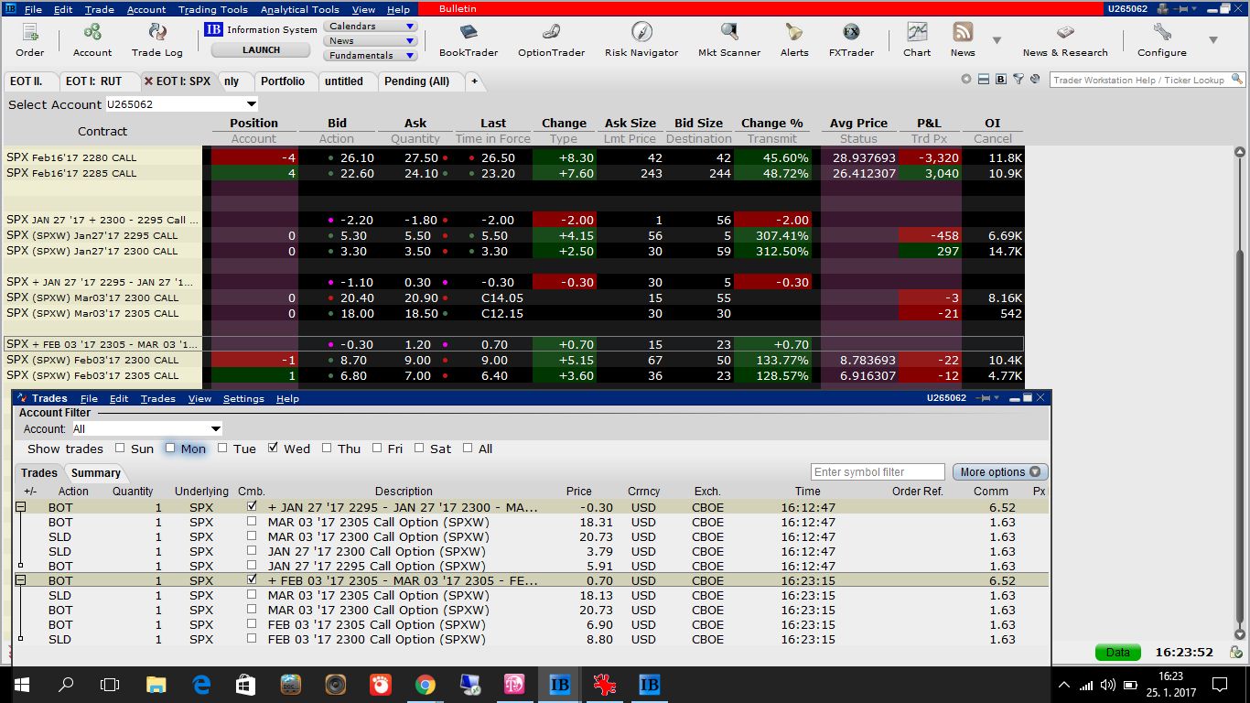
Task: Expand More options in Trades window
Action: (1000, 472)
